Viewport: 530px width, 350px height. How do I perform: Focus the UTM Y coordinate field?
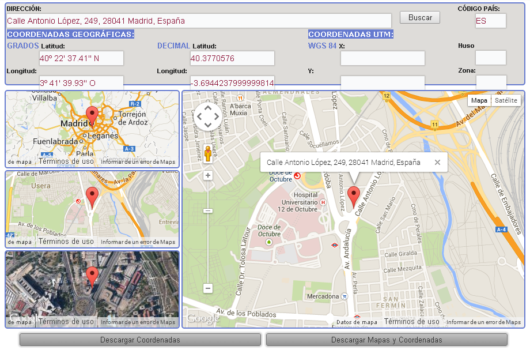click(x=383, y=82)
